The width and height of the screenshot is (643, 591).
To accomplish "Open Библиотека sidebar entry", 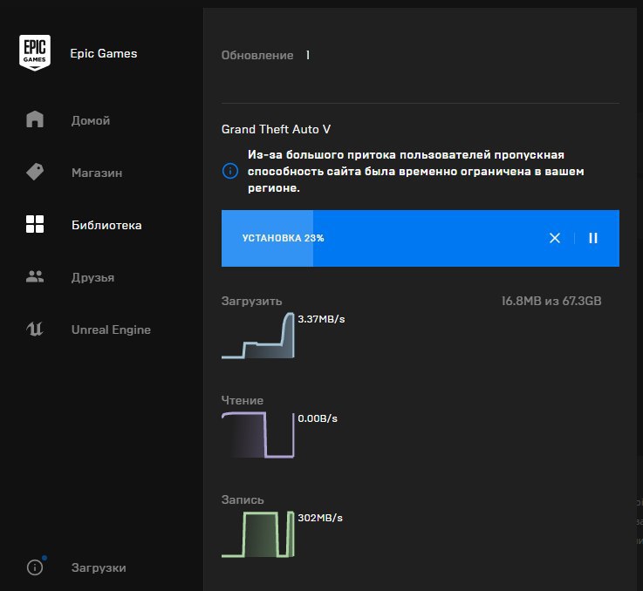I will coord(106,225).
